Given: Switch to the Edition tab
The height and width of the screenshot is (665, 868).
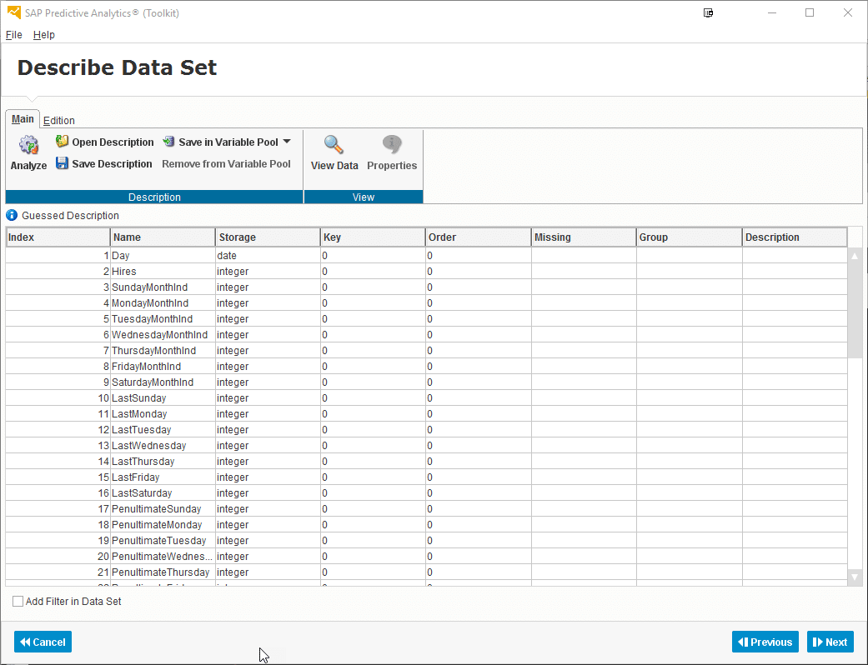Looking at the screenshot, I should (59, 121).
